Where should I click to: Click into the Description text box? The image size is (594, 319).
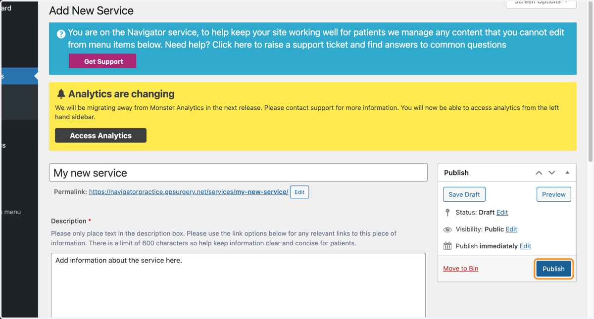[238, 285]
